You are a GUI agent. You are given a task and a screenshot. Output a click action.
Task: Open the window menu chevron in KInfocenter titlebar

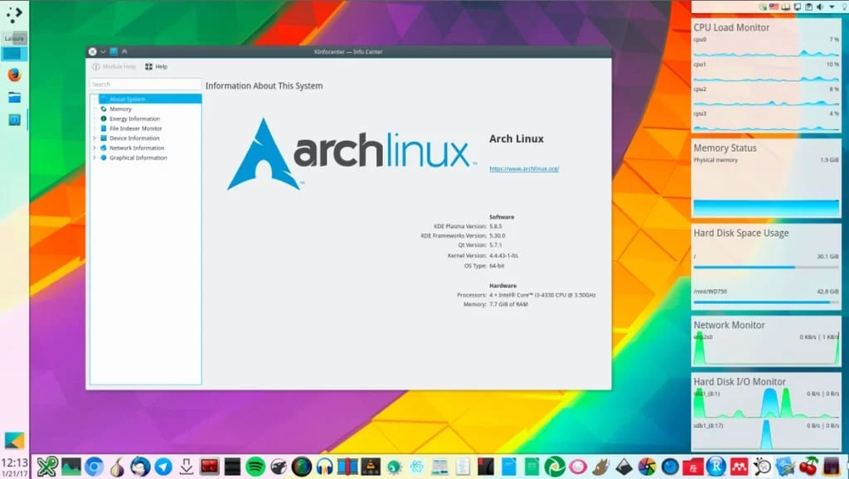click(x=103, y=51)
